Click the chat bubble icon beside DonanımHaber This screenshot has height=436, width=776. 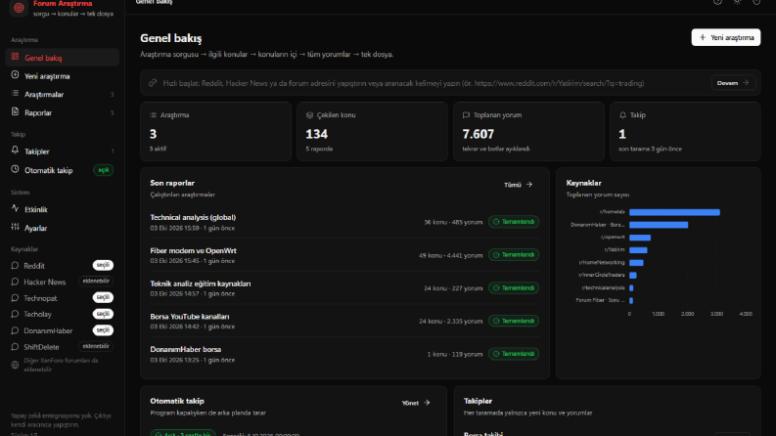tap(15, 330)
